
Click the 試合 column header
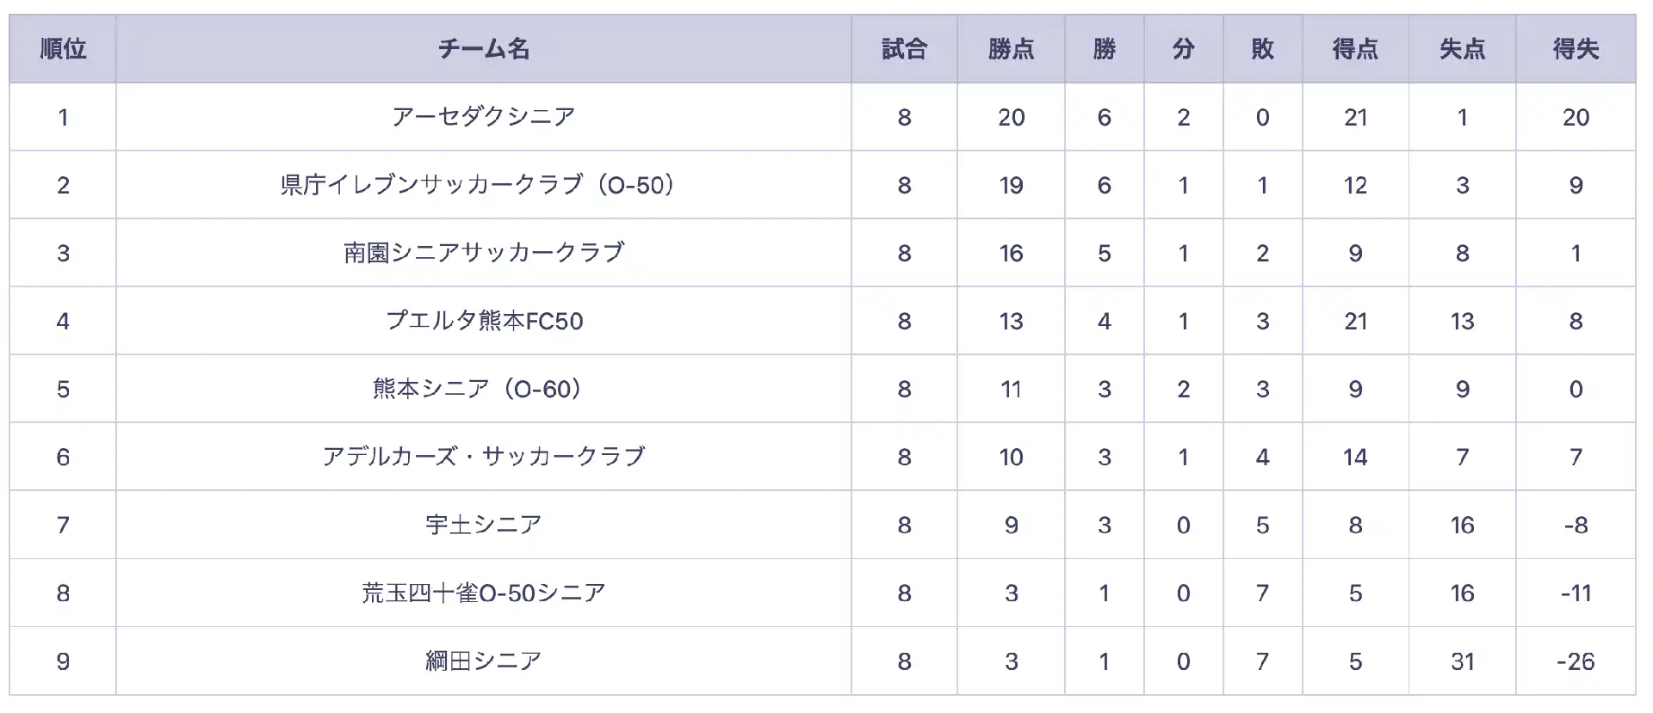[904, 49]
